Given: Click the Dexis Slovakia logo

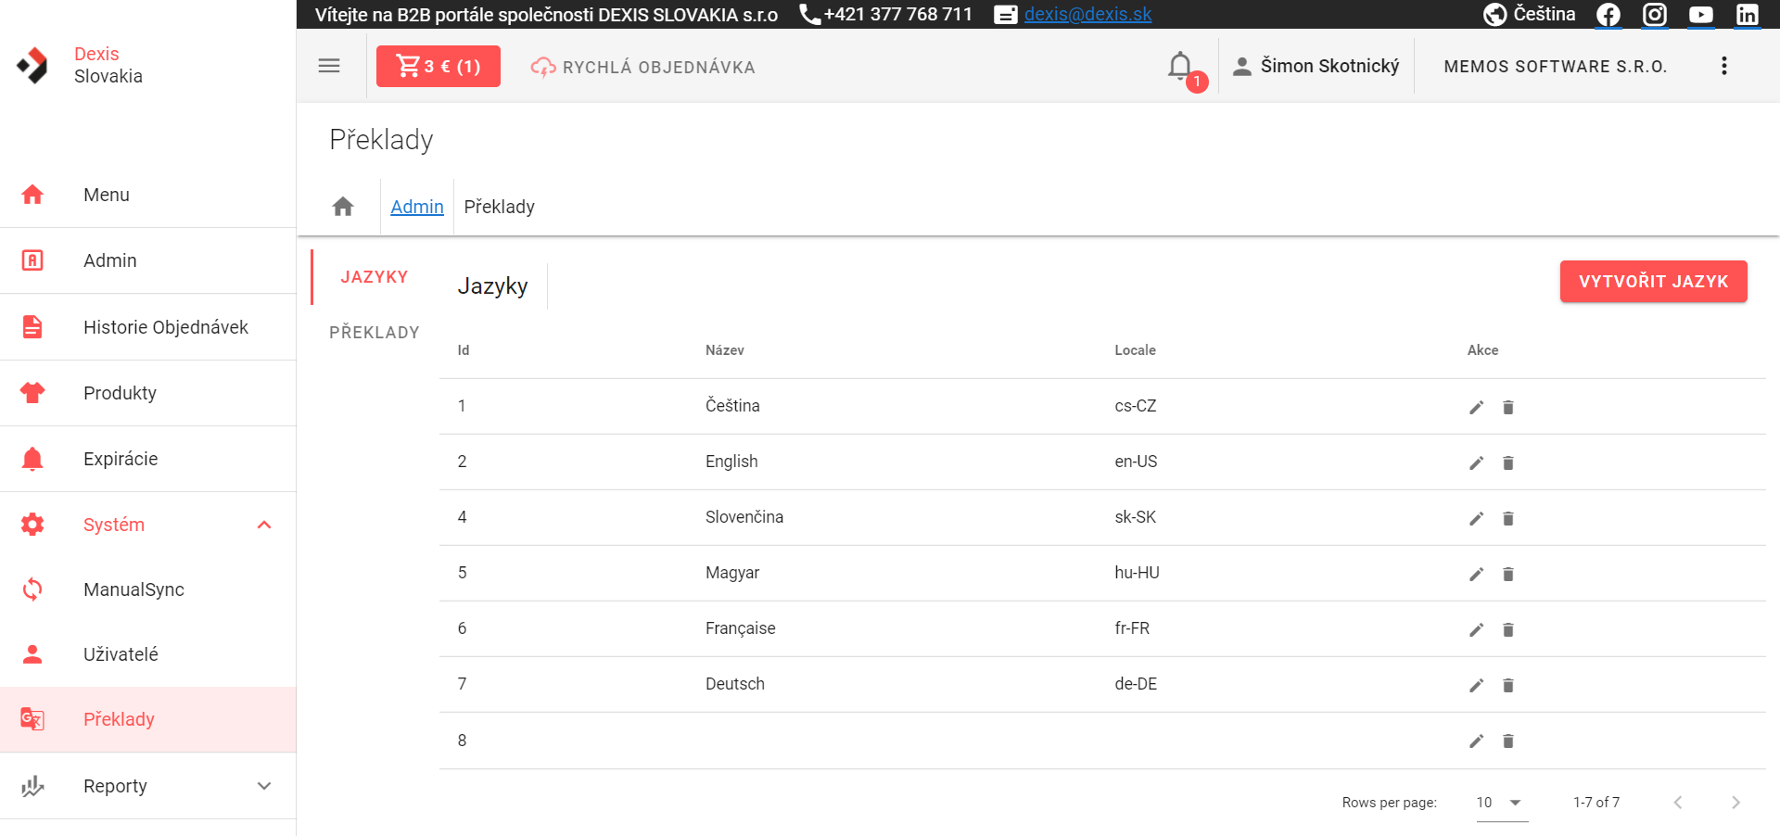Looking at the screenshot, I should [x=33, y=65].
